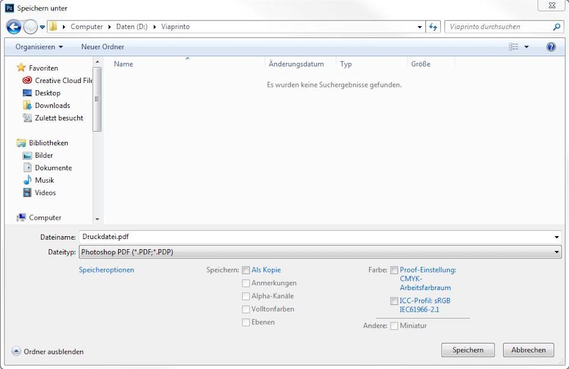Enable the Als Kopie checkbox
This screenshot has width=569, height=369.
(x=246, y=270)
